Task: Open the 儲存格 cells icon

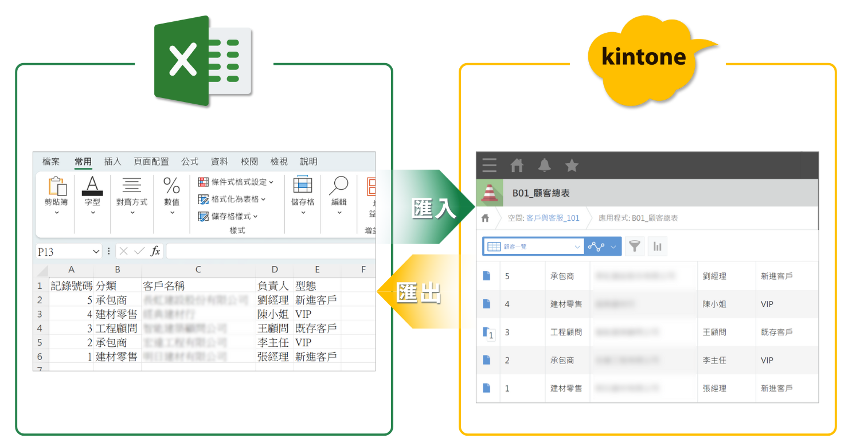Action: (303, 185)
